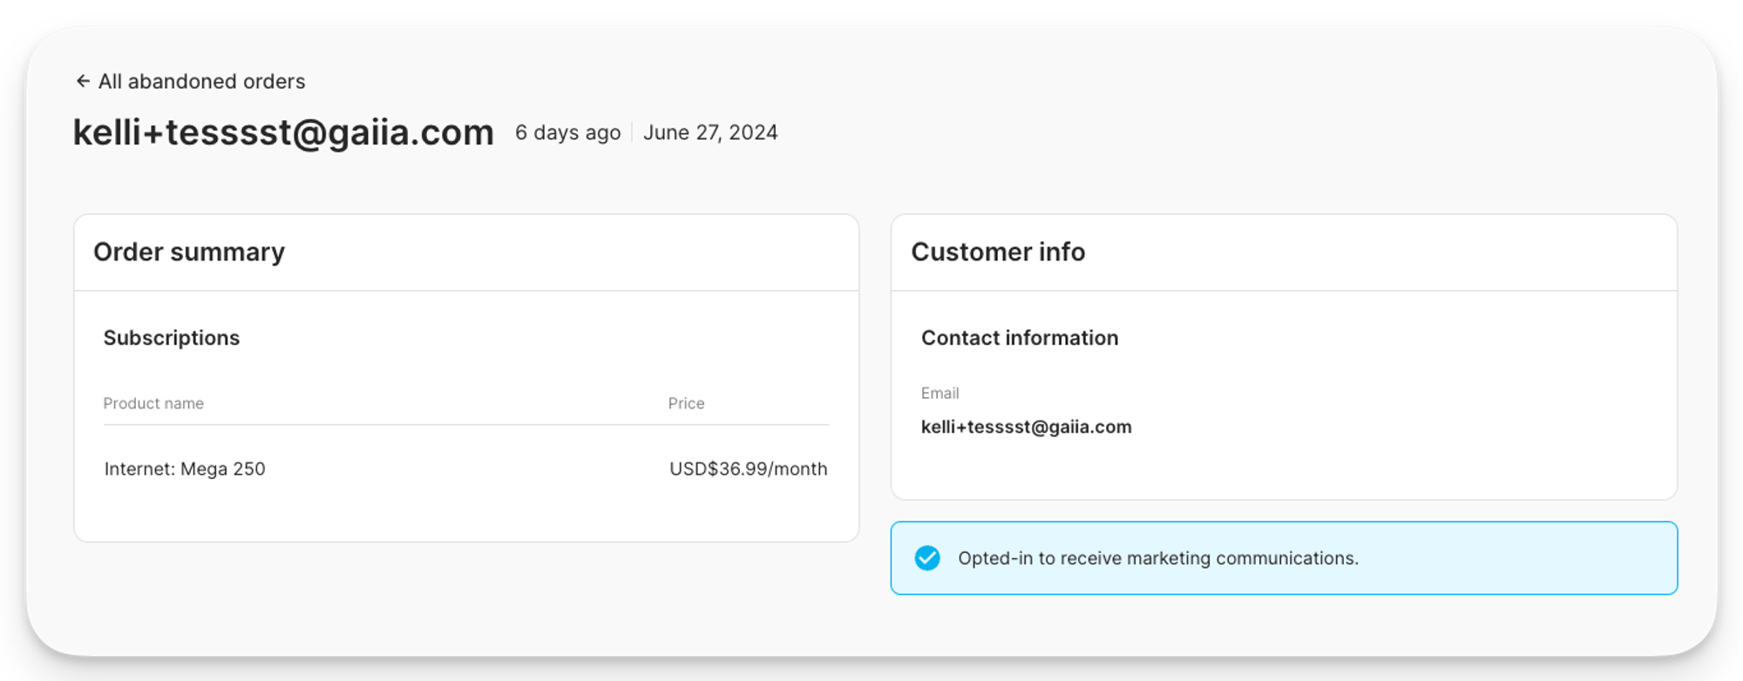Click the Price column header
Image resolution: width=1743 pixels, height=681 pixels.
tap(686, 403)
